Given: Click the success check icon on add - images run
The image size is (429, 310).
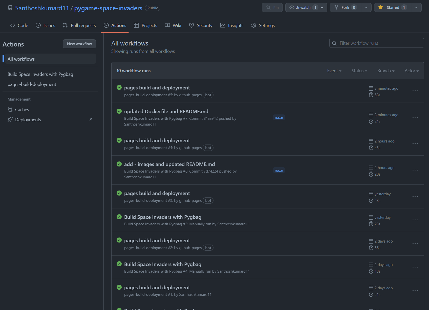Looking at the screenshot, I should (x=119, y=164).
